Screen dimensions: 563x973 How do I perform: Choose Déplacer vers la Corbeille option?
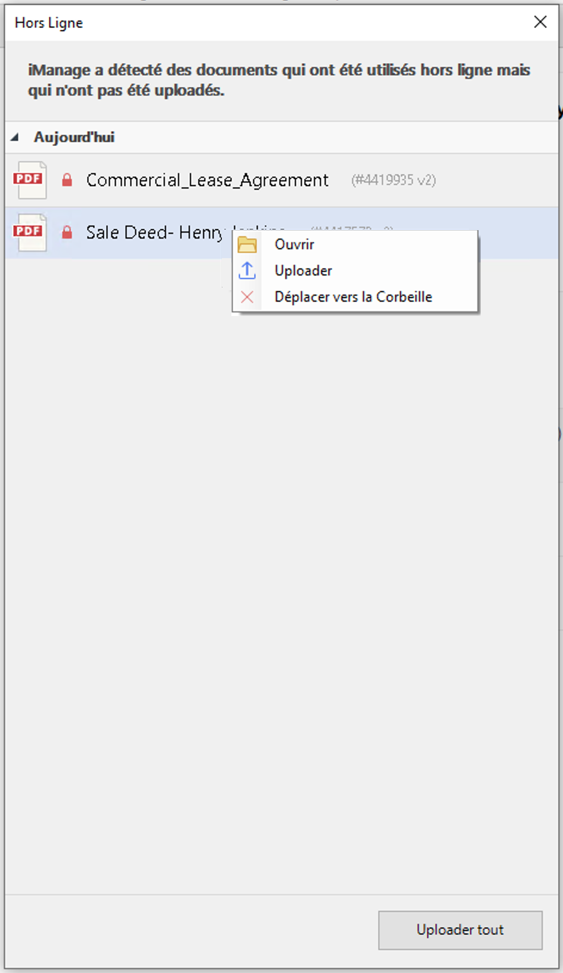[x=353, y=297]
